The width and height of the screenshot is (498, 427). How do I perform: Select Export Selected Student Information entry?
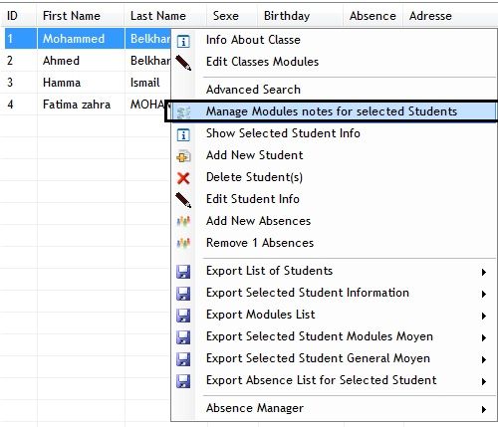tap(333, 293)
